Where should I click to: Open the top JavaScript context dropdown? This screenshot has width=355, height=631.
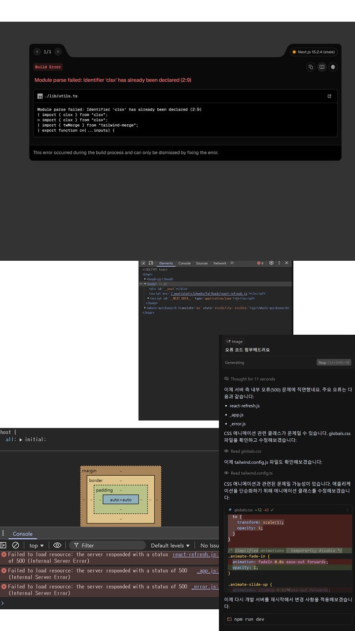(36, 545)
